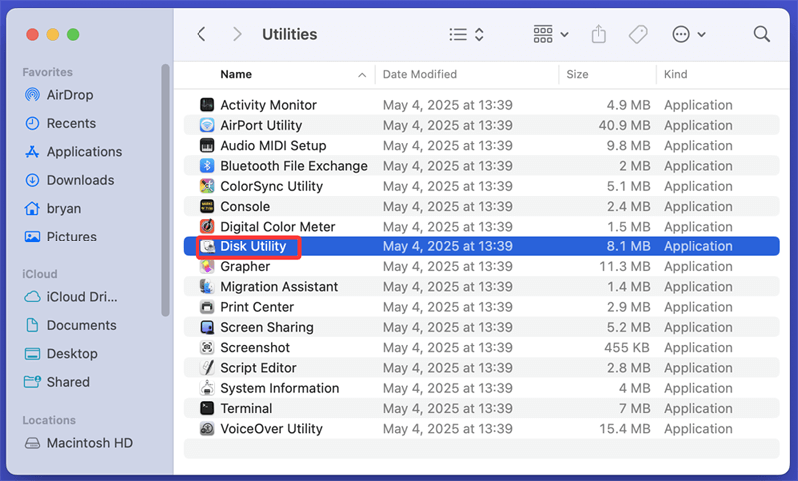Screen dimensions: 798x481
Task: Click the sidebar scrollbar
Action: [165, 191]
